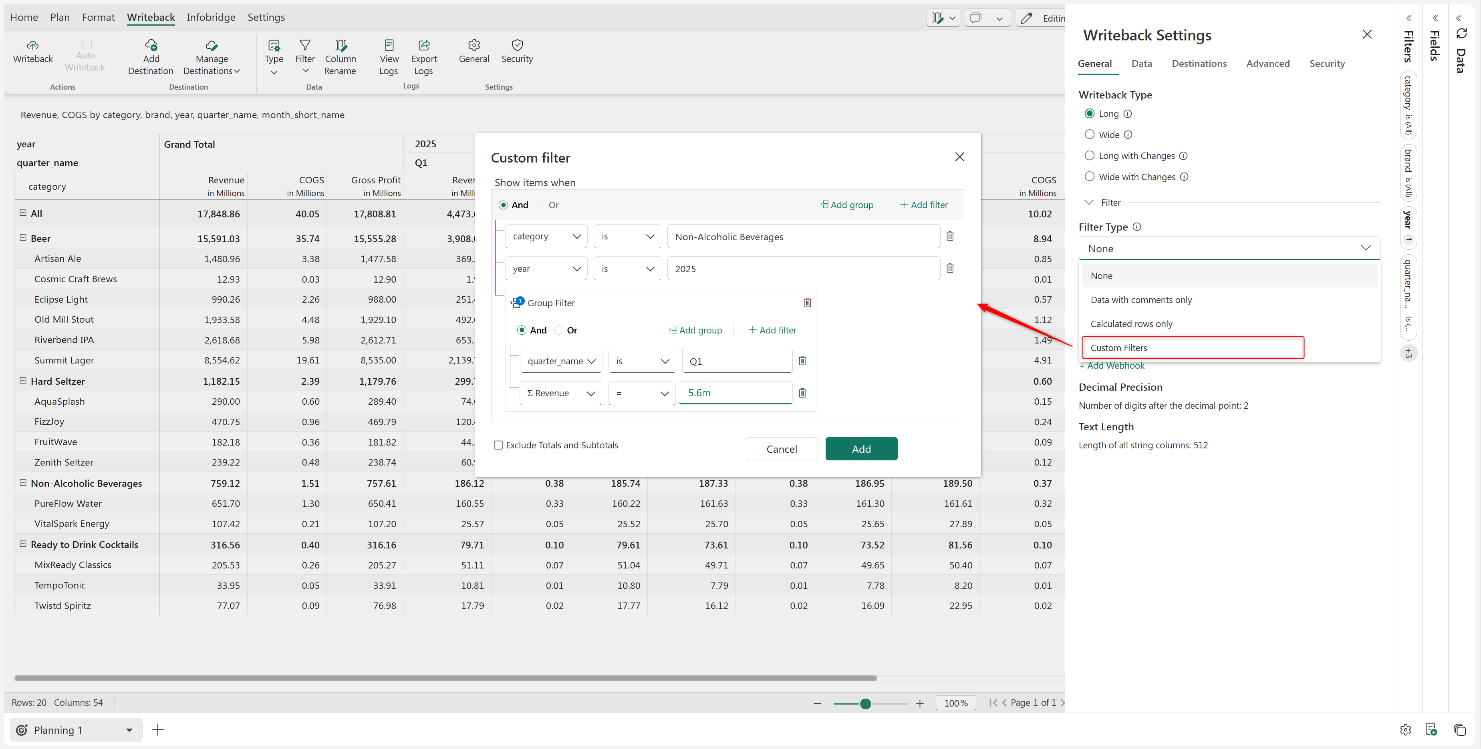Click the Add Destination icon
Image resolution: width=1481 pixels, height=749 pixels.
[151, 45]
